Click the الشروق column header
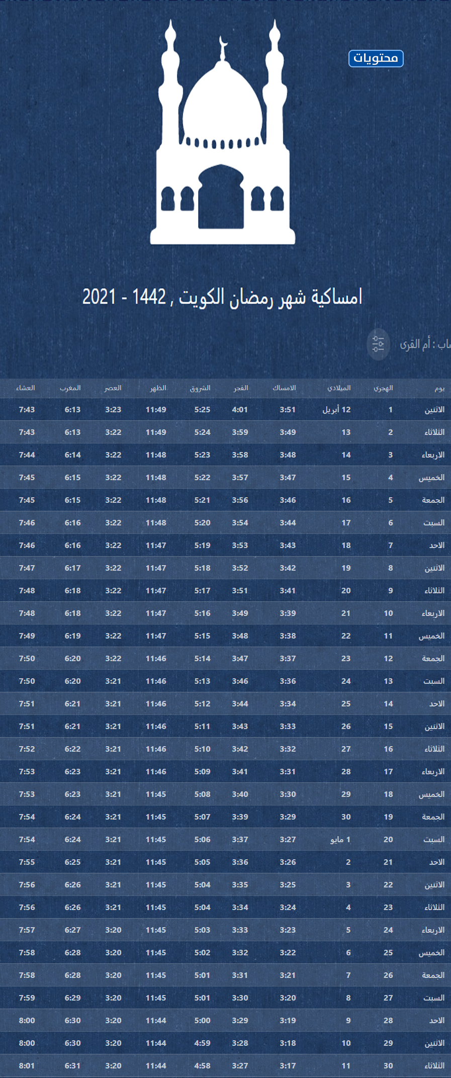 point(200,388)
